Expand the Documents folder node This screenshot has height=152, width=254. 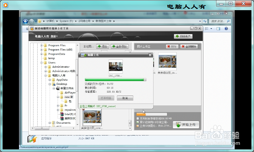tap(50, 123)
